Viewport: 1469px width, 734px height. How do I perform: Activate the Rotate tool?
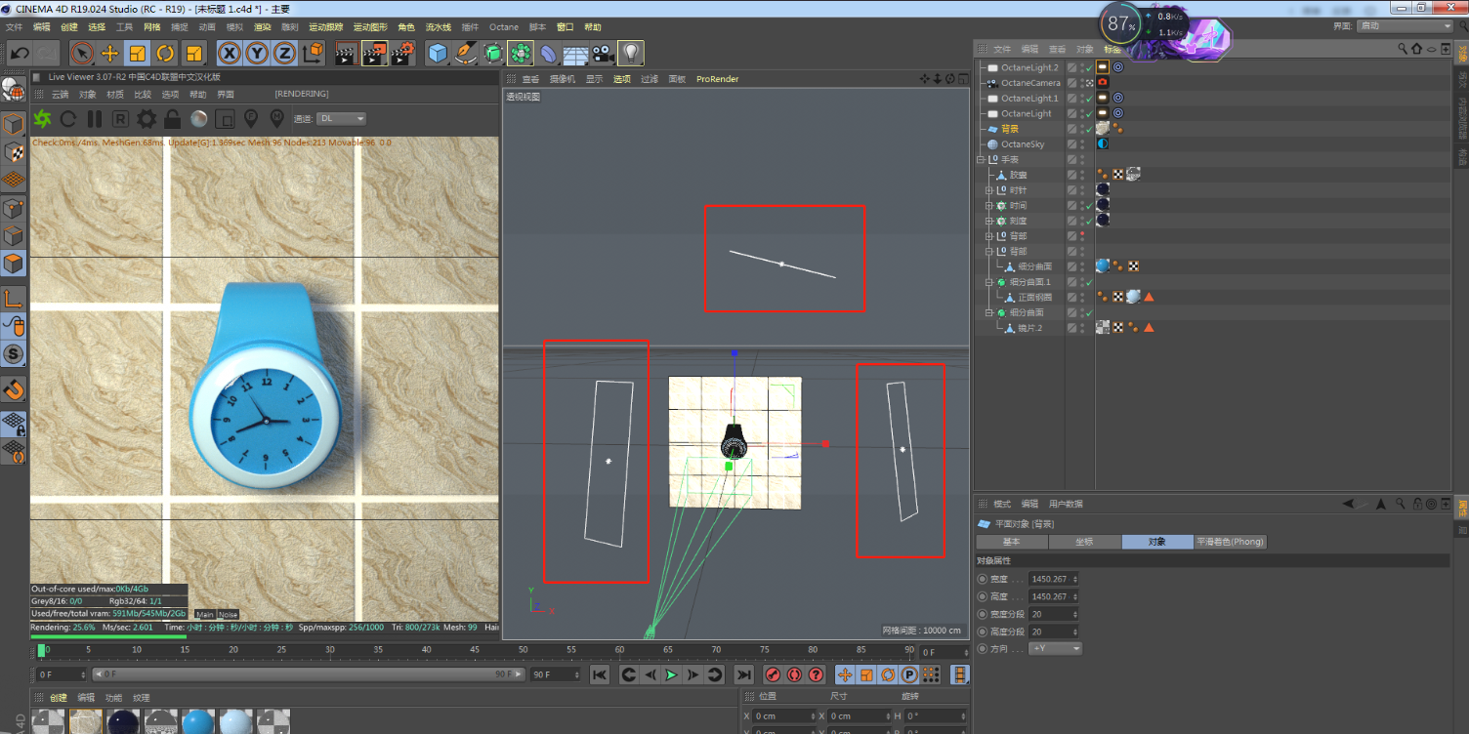[166, 53]
